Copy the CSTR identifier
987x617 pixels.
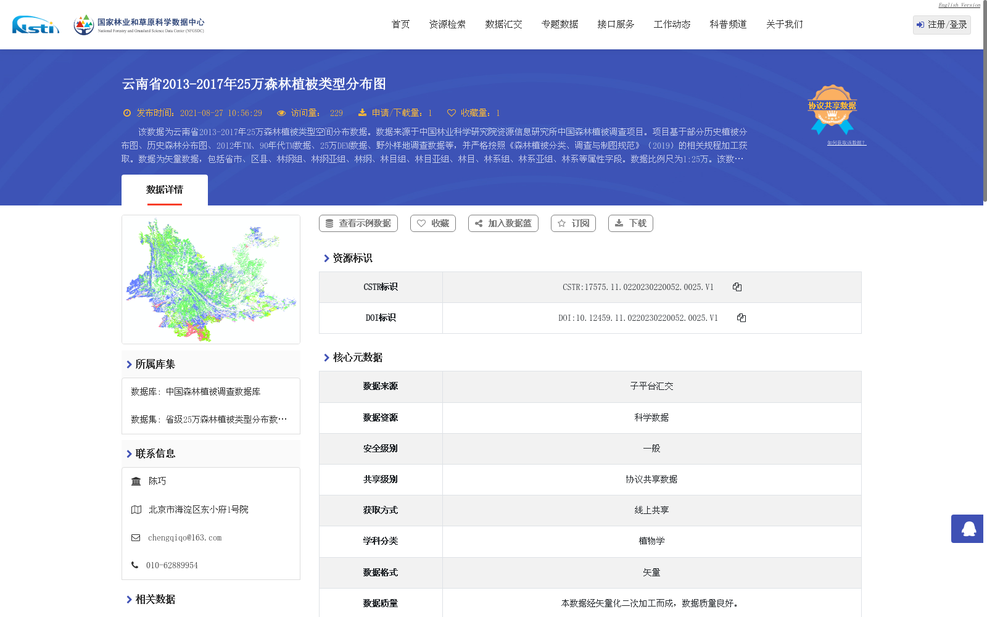[x=737, y=287]
